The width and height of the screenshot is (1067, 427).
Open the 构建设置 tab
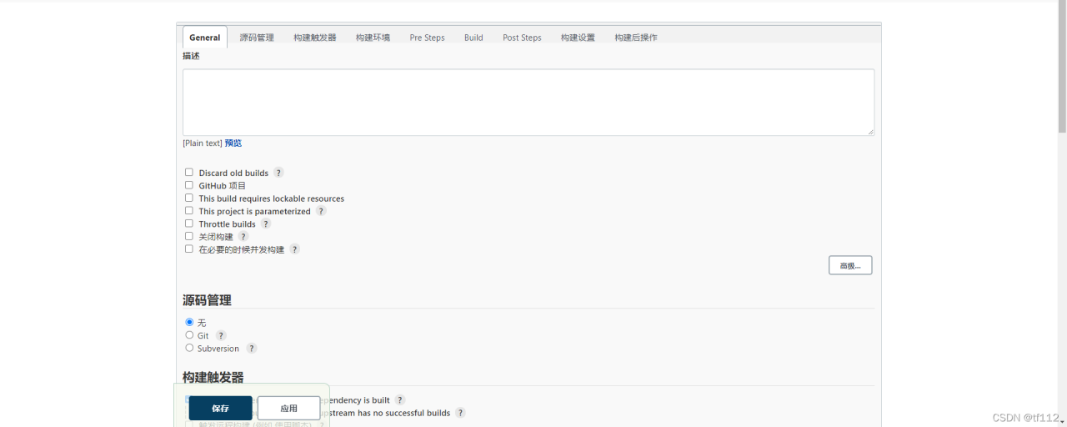[578, 38]
